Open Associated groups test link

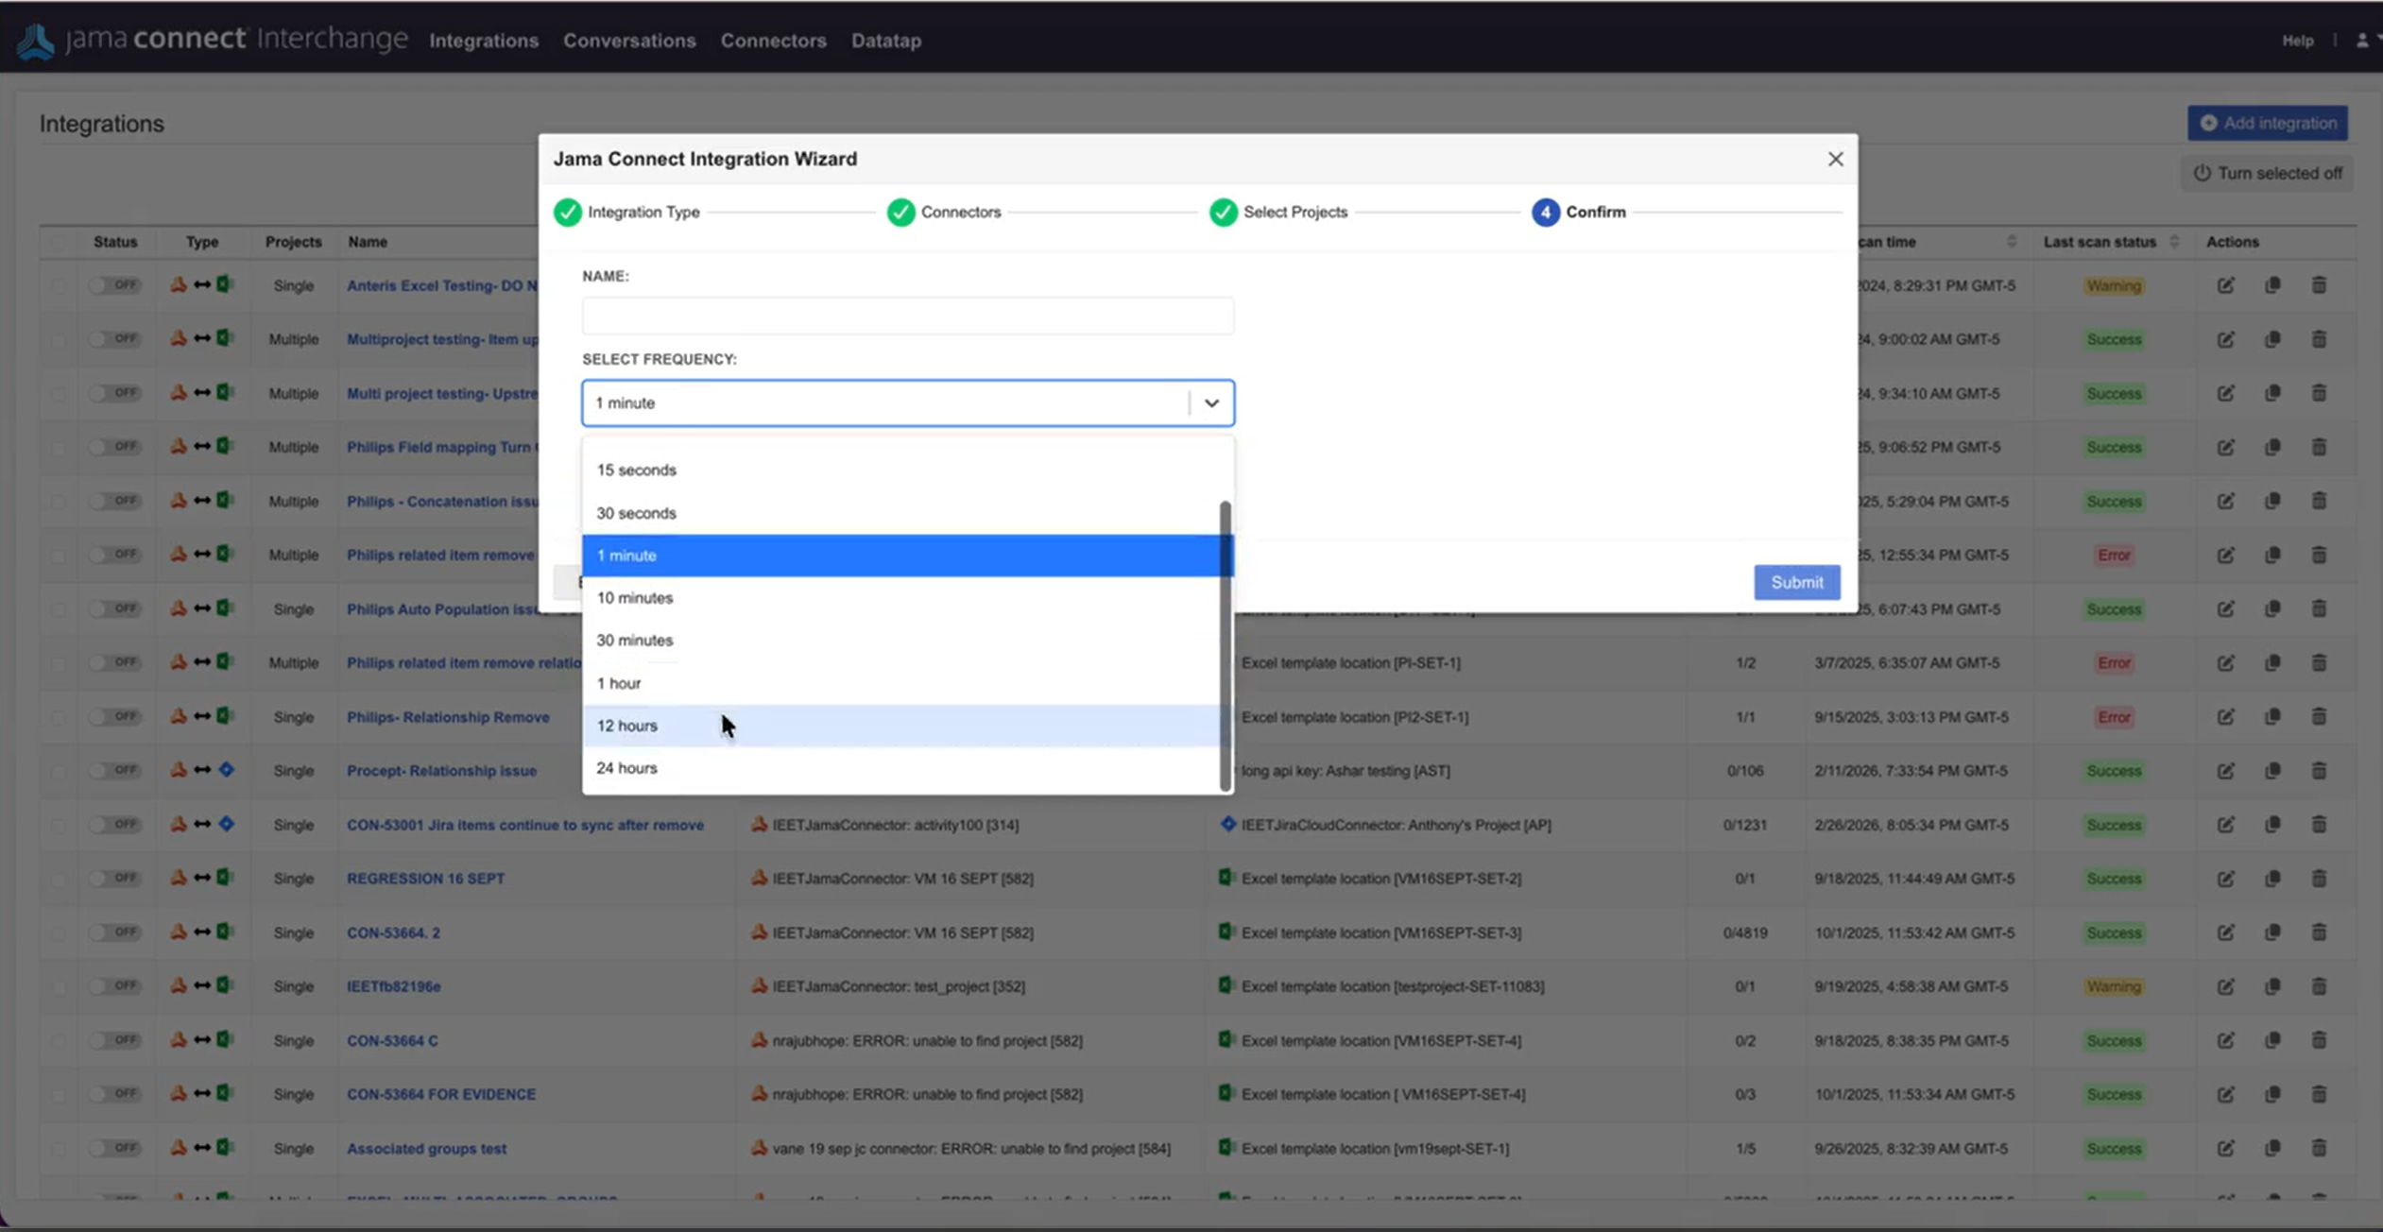[426, 1149]
